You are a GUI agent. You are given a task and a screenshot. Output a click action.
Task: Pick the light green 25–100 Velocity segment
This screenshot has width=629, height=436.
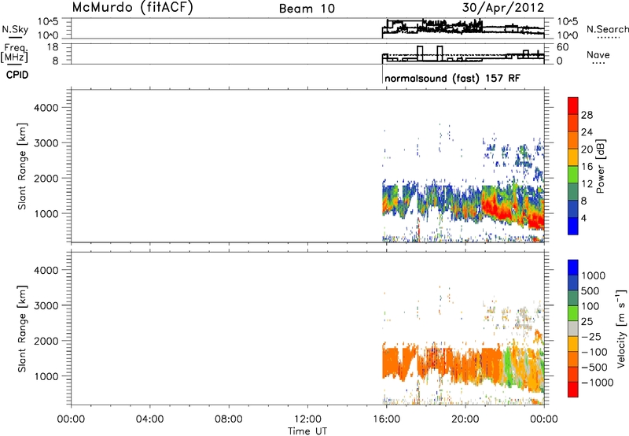click(x=573, y=313)
